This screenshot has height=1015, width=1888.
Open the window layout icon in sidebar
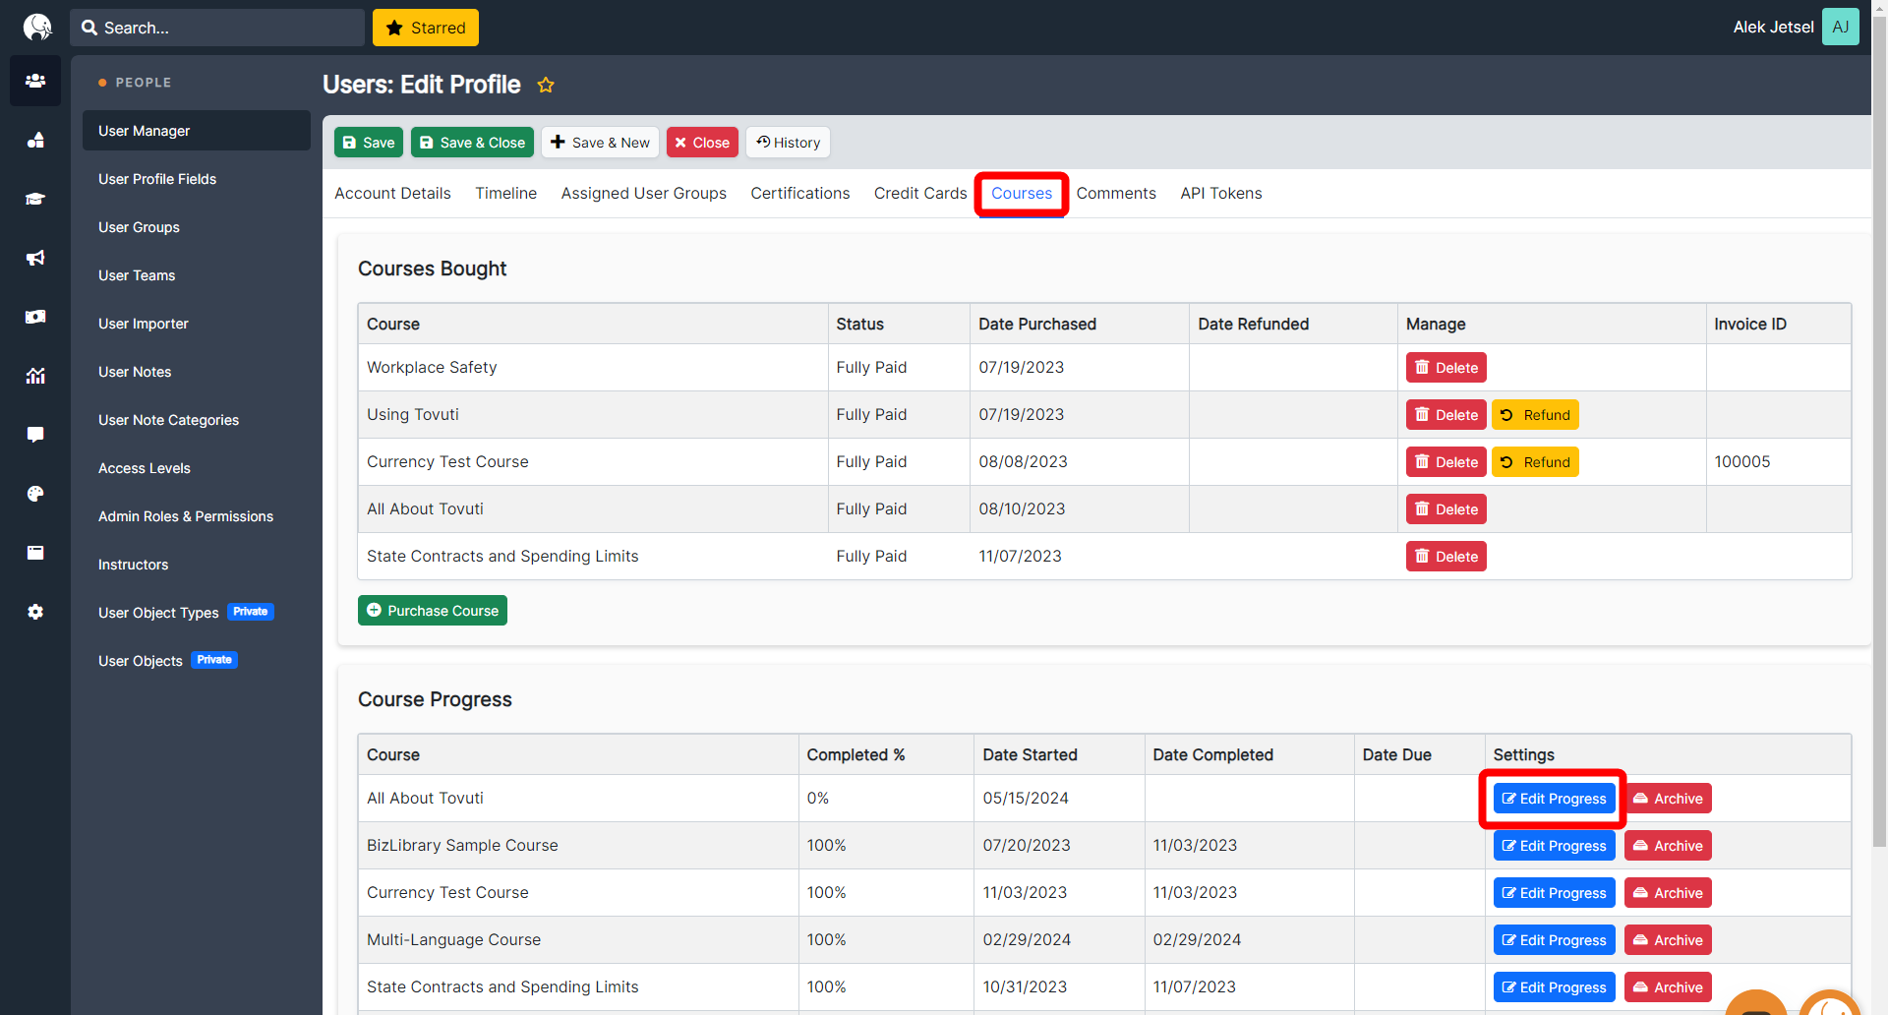pos(35,553)
